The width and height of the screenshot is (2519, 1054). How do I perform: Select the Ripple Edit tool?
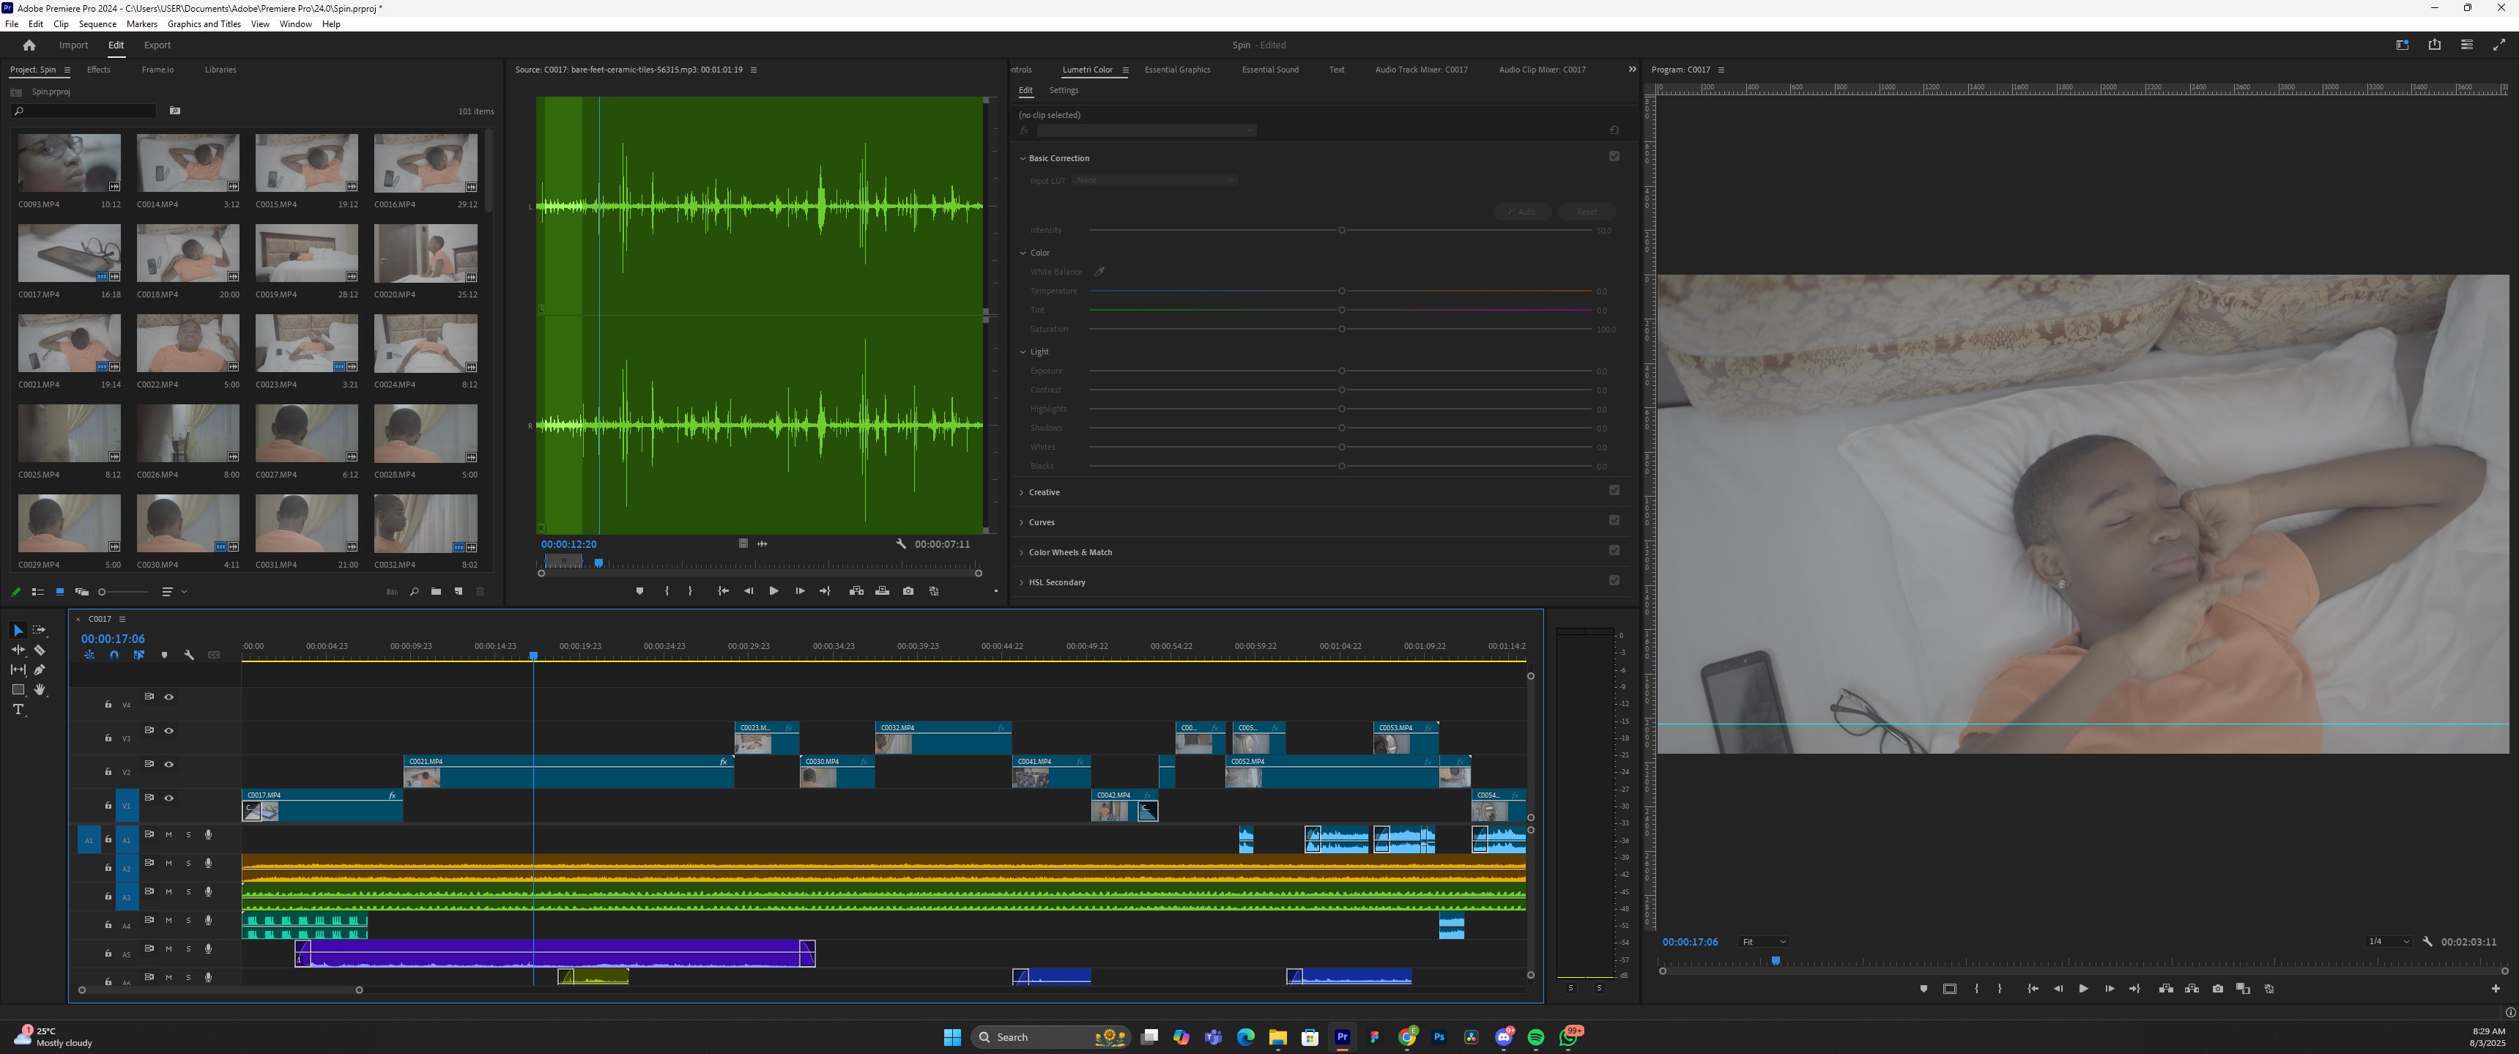click(18, 650)
